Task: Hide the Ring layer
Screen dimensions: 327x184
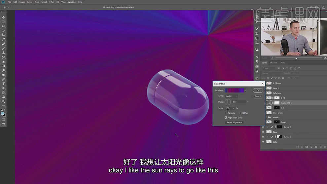Action: click(x=263, y=132)
